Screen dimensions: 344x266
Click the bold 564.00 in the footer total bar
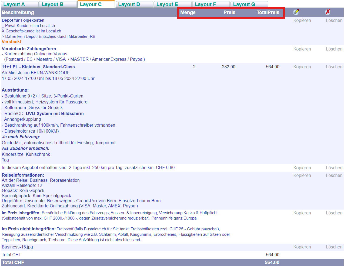pos(272,262)
